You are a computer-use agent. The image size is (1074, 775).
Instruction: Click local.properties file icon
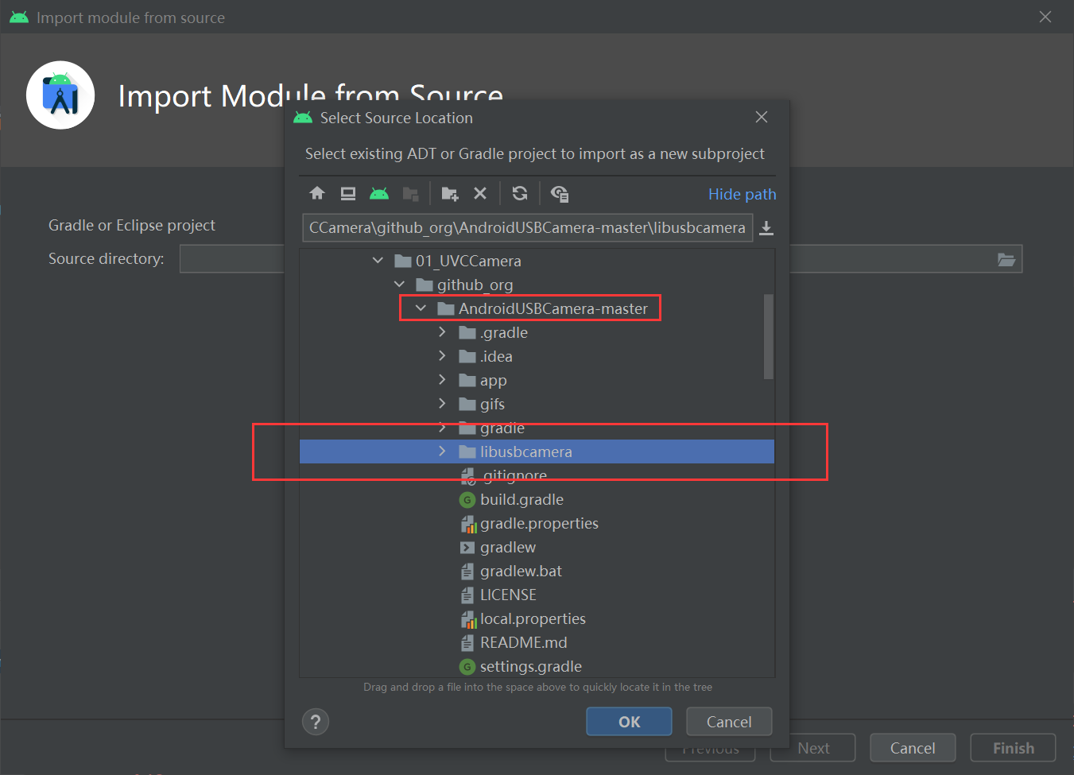pos(467,619)
